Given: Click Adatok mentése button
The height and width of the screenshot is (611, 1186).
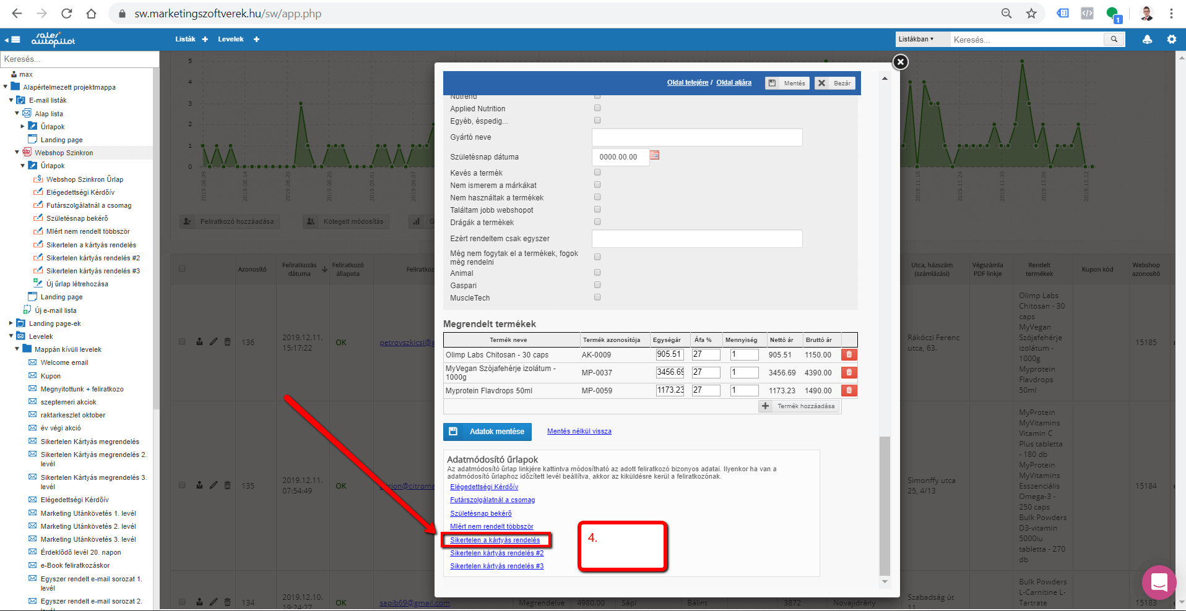Looking at the screenshot, I should (x=487, y=432).
